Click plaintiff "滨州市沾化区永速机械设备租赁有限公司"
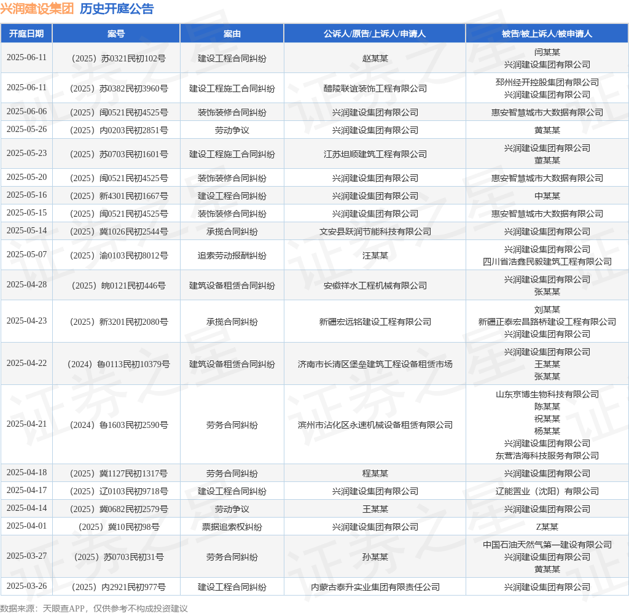 375,425
